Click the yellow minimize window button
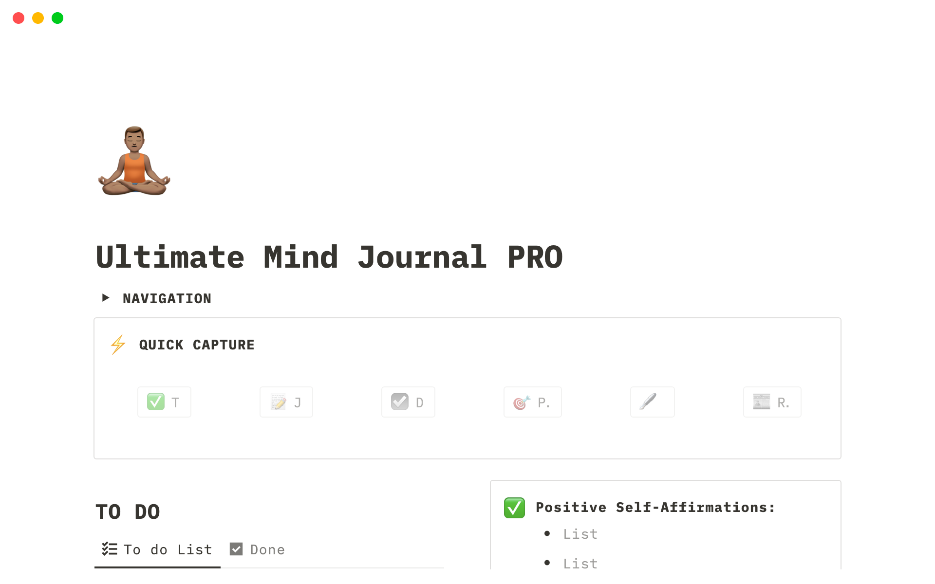This screenshot has height=584, width=935. click(x=38, y=18)
